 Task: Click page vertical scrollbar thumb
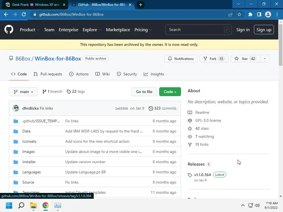coord(281,45)
